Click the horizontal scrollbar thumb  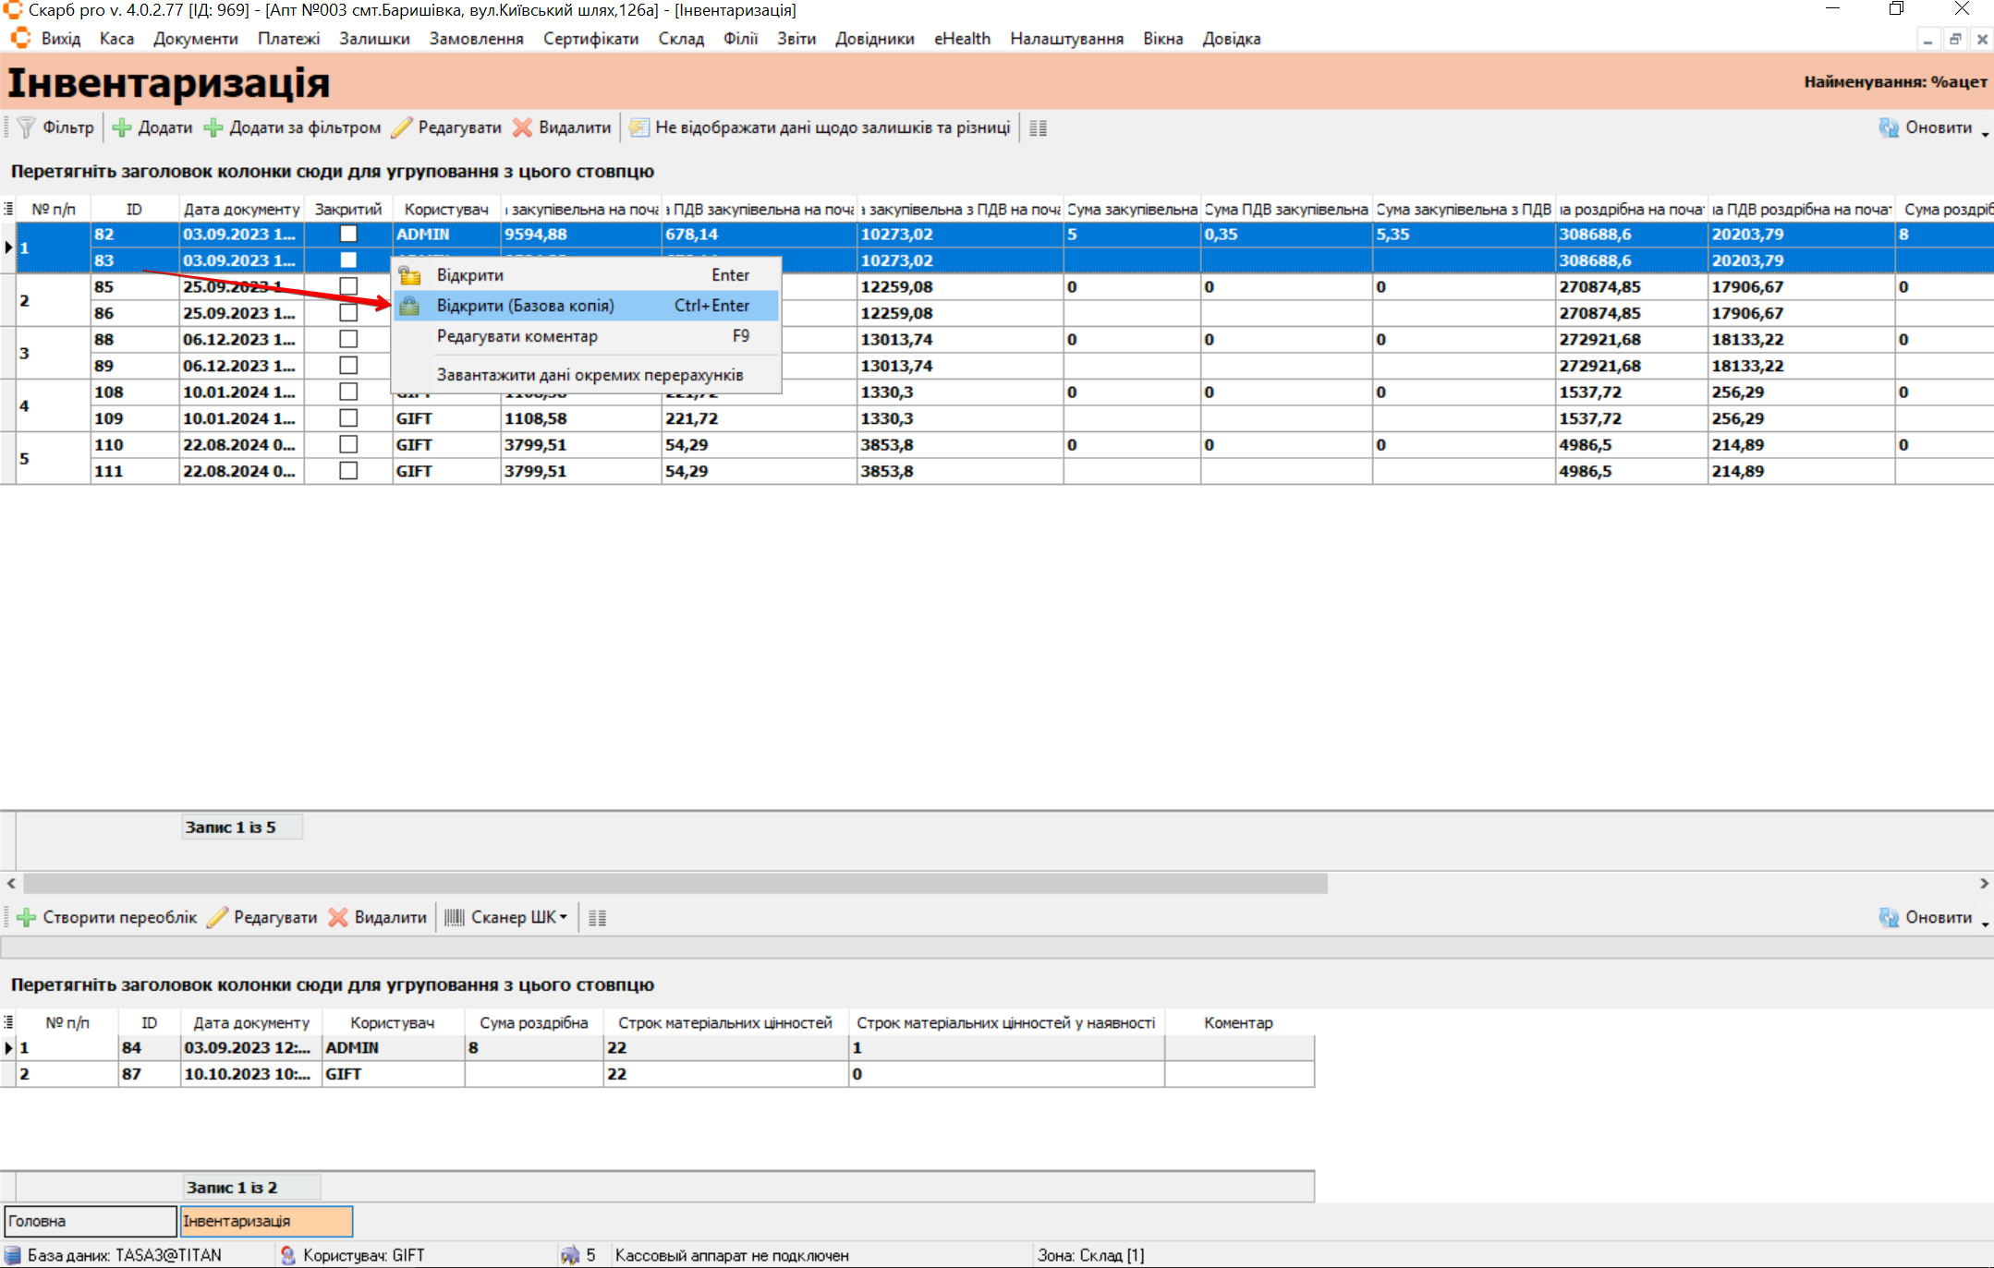pyautogui.click(x=675, y=884)
